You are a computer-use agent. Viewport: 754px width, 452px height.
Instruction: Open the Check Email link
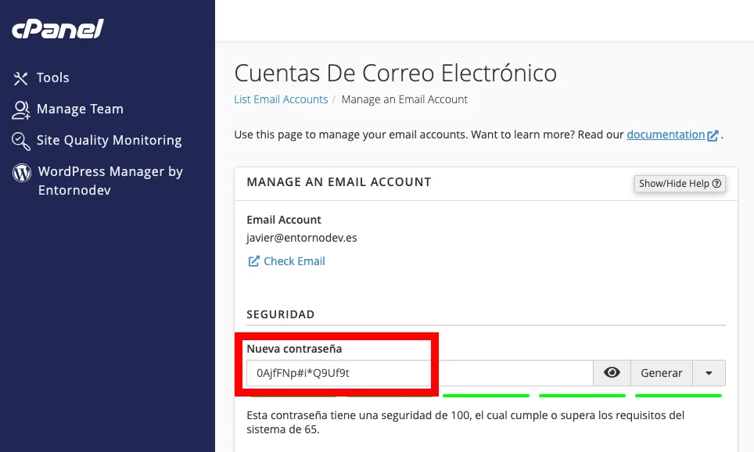294,261
